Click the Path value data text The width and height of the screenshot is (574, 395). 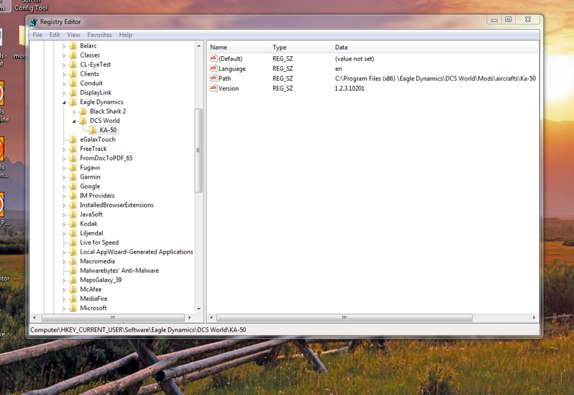(435, 78)
